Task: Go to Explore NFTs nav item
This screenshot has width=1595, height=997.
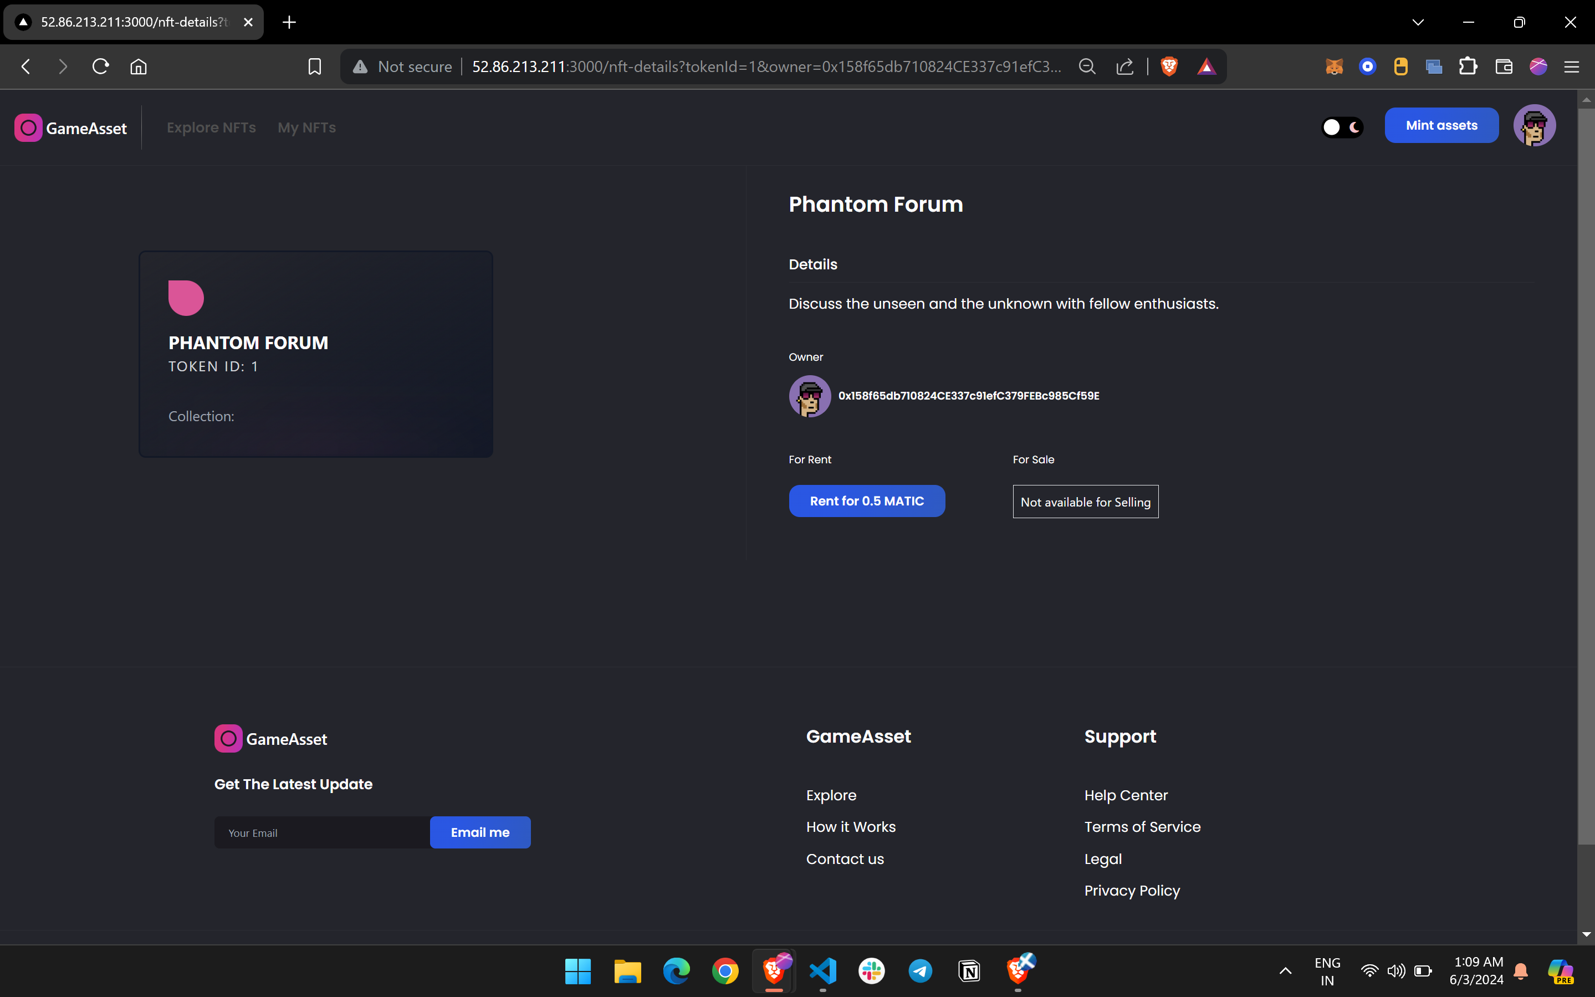Action: pos(211,128)
